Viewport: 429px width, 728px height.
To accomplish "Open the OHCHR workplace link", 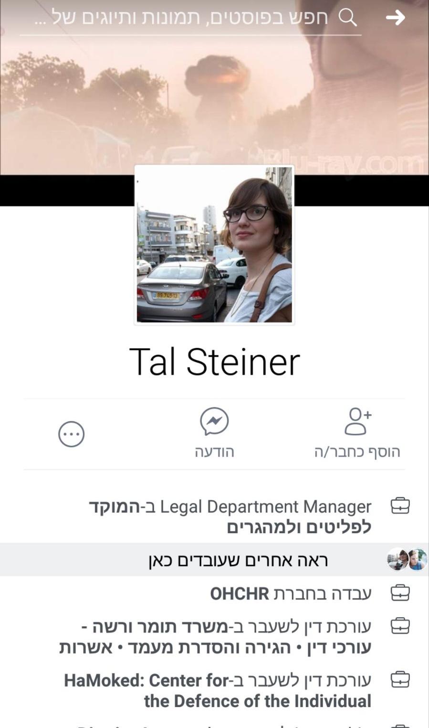I will (x=240, y=593).
